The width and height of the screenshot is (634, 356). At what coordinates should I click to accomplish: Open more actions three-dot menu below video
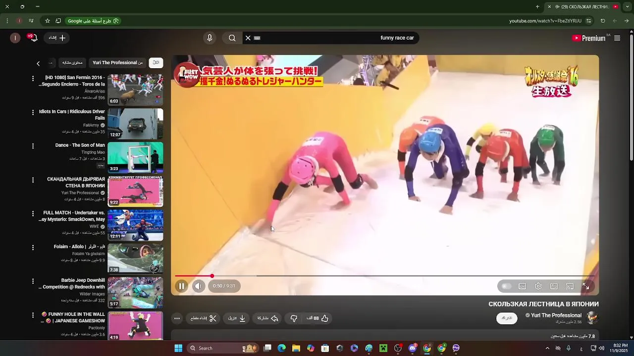point(177,318)
